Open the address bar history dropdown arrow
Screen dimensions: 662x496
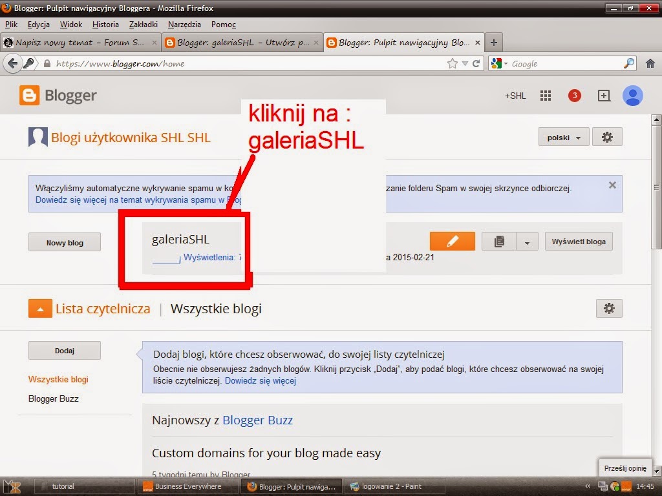[x=465, y=64]
